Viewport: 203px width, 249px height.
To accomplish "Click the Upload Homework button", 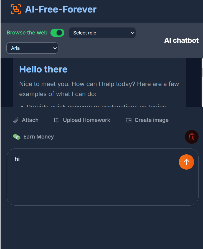I will (x=82, y=120).
